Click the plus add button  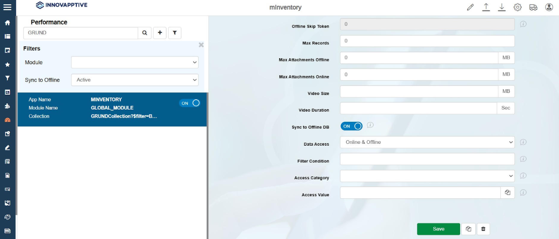(160, 33)
